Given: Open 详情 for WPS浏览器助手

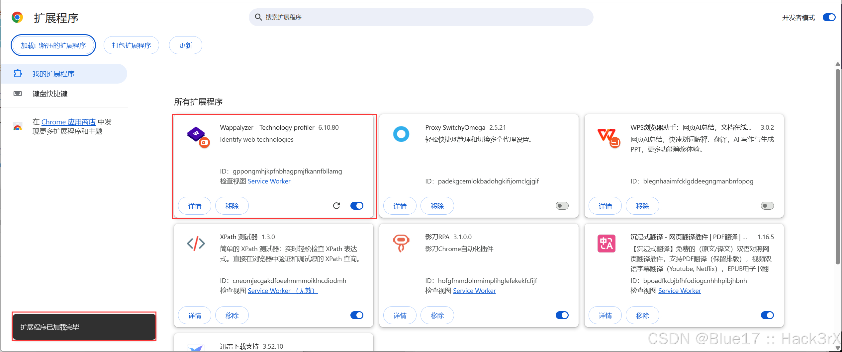Looking at the screenshot, I should click(x=605, y=206).
